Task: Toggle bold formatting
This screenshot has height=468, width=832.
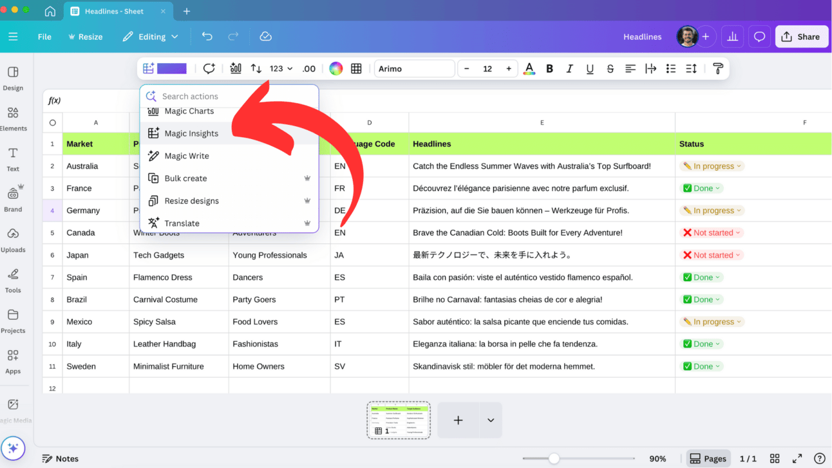Action: click(549, 69)
